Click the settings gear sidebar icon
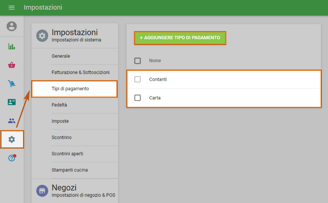Viewport: 328px width, 203px height. pyautogui.click(x=12, y=140)
